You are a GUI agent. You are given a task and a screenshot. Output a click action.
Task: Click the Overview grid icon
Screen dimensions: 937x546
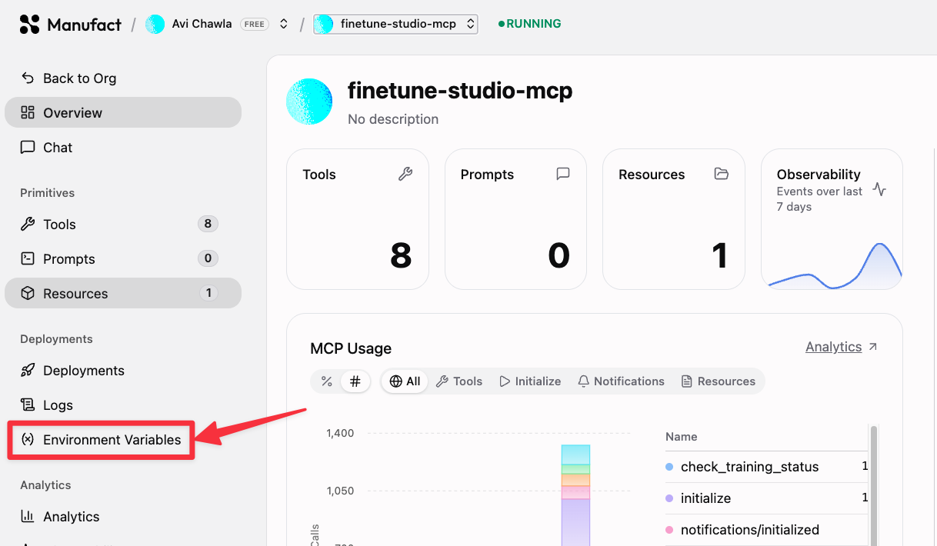(28, 112)
